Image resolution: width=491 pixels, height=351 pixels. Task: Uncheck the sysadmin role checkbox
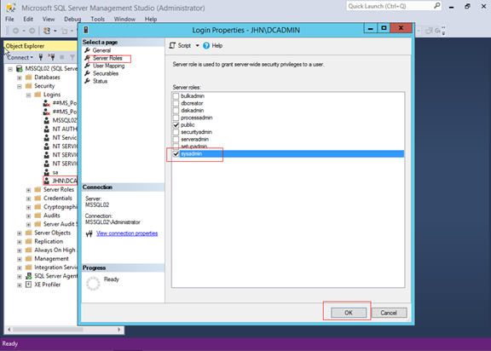tap(176, 153)
